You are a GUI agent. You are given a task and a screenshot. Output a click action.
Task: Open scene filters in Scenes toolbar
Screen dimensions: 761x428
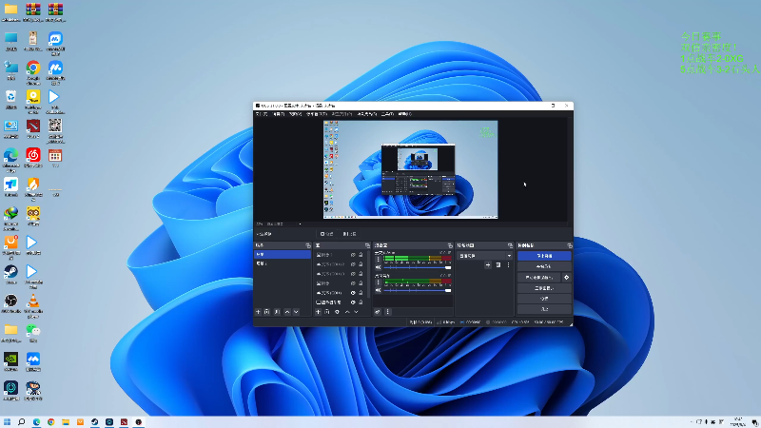tap(277, 312)
